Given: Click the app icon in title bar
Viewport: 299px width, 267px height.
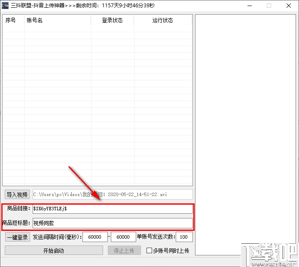Looking at the screenshot, I should pyautogui.click(x=5, y=6).
